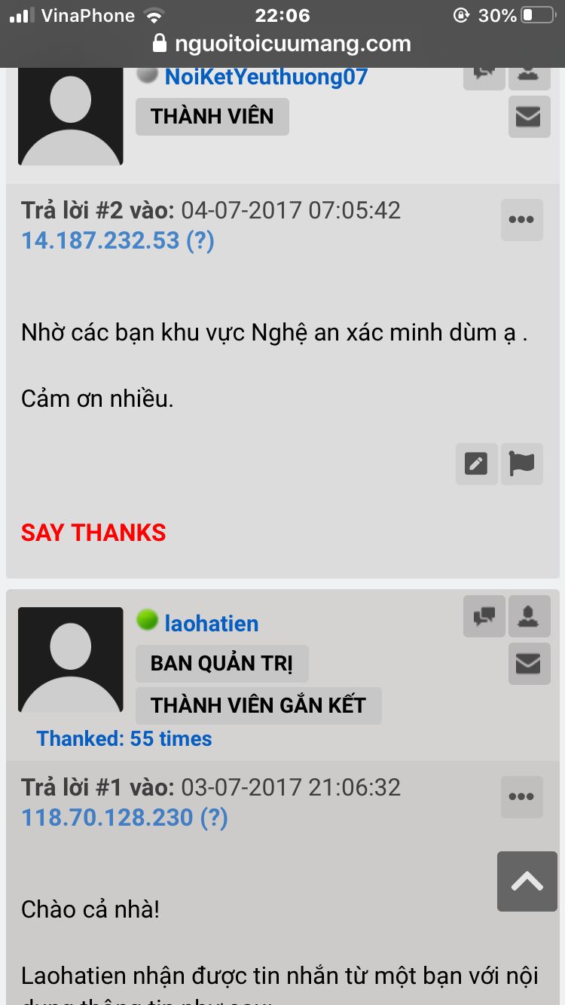Jump to top with up-chevron button
Image resolution: width=565 pixels, height=1005 pixels.
pyautogui.click(x=527, y=881)
